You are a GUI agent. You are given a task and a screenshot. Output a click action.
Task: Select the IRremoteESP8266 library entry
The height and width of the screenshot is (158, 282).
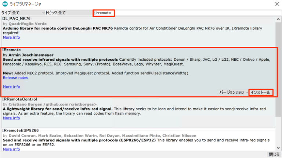(21, 130)
